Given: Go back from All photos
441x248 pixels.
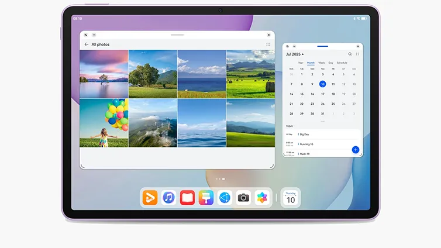Looking at the screenshot, I should pos(87,44).
